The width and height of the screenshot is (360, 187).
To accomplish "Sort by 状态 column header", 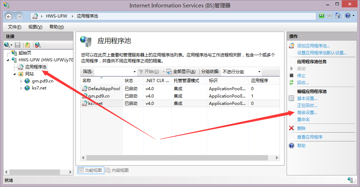I will tap(133, 81).
